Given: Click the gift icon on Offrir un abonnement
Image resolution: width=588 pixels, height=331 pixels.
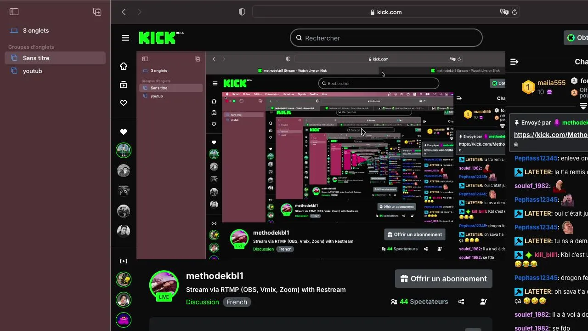Looking at the screenshot, I should point(404,279).
